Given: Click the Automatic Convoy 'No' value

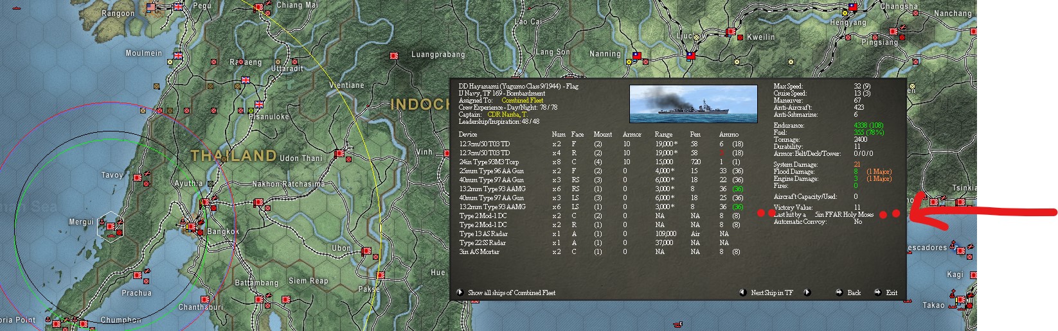Looking at the screenshot, I should click(857, 222).
